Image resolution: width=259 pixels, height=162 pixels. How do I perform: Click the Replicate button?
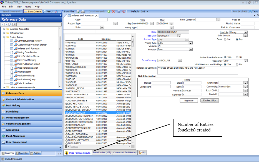[189, 101]
